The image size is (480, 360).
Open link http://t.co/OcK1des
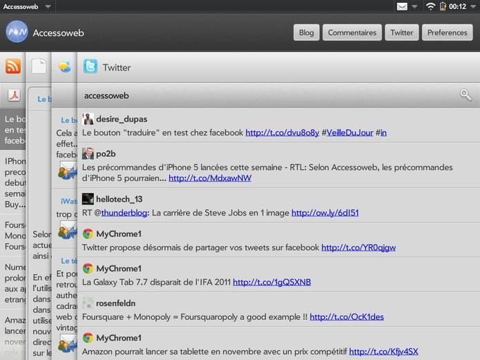(x=347, y=316)
